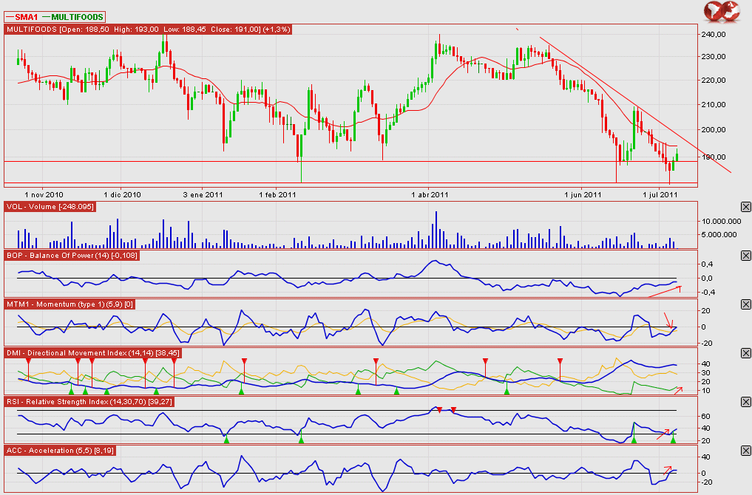
Task: Close the BOP Balance Of Power panel
Action: click(x=745, y=256)
